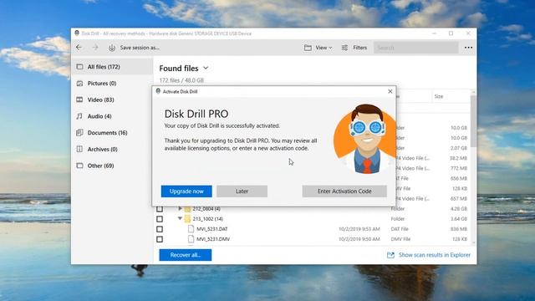Click the Upgrade now button
Image resolution: width=535 pixels, height=301 pixels.
click(x=186, y=191)
